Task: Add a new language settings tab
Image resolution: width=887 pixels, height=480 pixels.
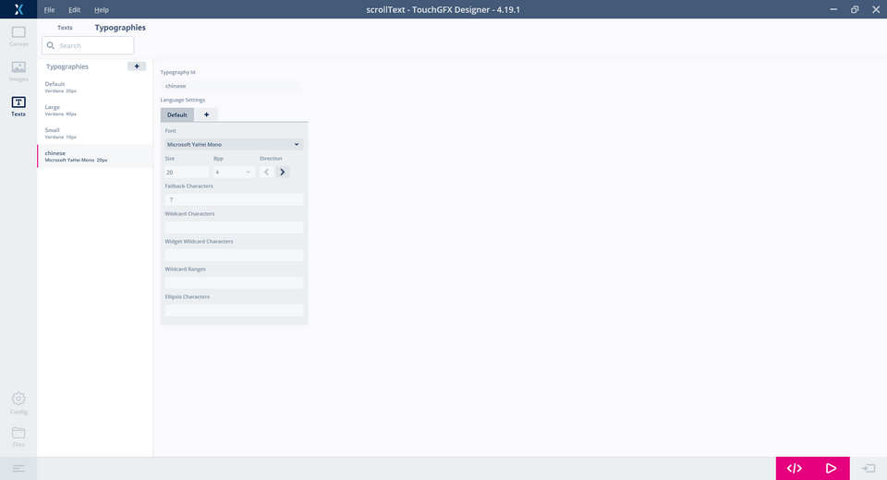Action: click(206, 114)
